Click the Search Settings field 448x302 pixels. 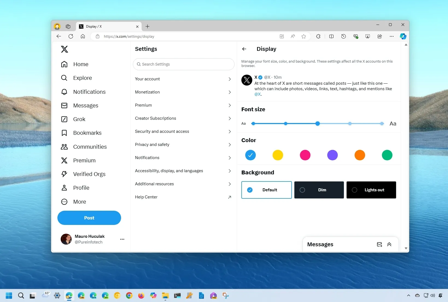[184, 64]
